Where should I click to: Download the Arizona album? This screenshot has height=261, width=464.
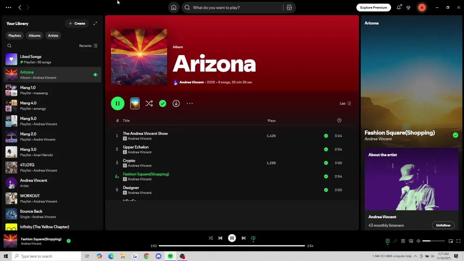coord(176,104)
